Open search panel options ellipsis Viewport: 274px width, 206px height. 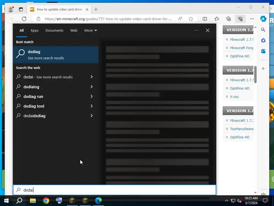196,30
